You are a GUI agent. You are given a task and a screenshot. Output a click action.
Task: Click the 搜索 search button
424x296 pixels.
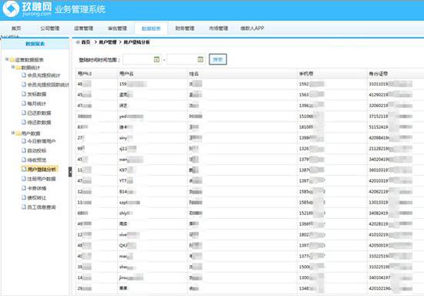pyautogui.click(x=217, y=59)
